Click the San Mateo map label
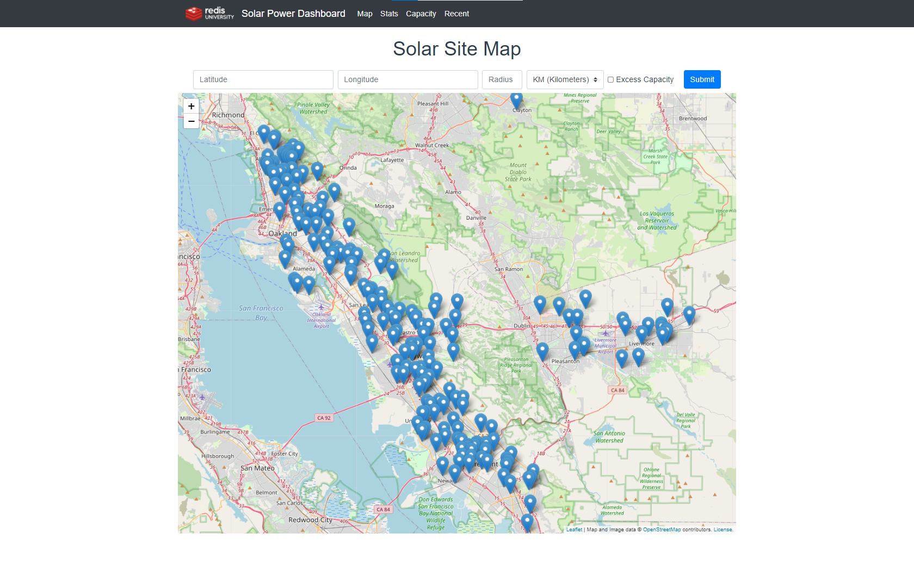The width and height of the screenshot is (914, 571). coord(257,468)
